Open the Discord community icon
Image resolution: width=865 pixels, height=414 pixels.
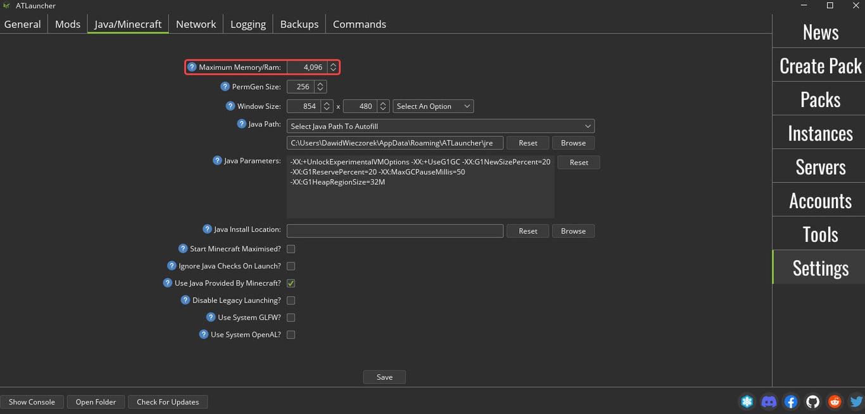pyautogui.click(x=769, y=401)
